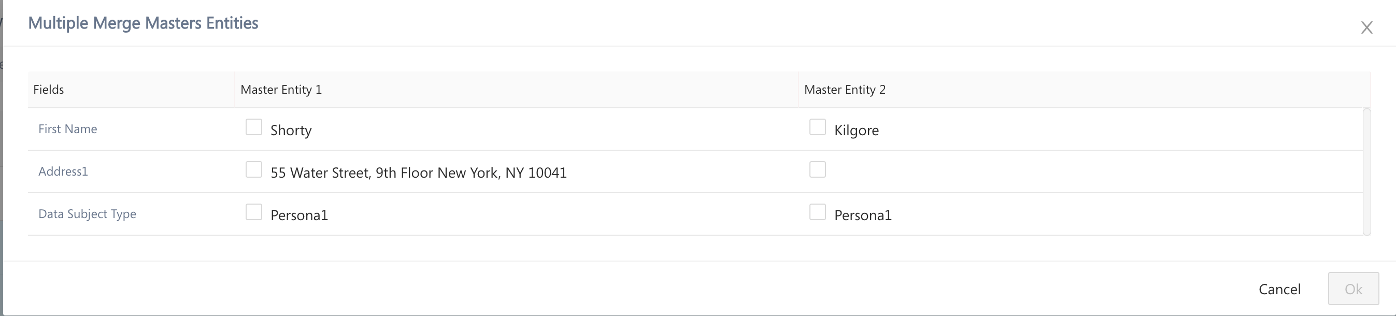Screen dimensions: 1396x316
Task: Tick the 55 Water Street address checkbox
Action: coord(253,169)
